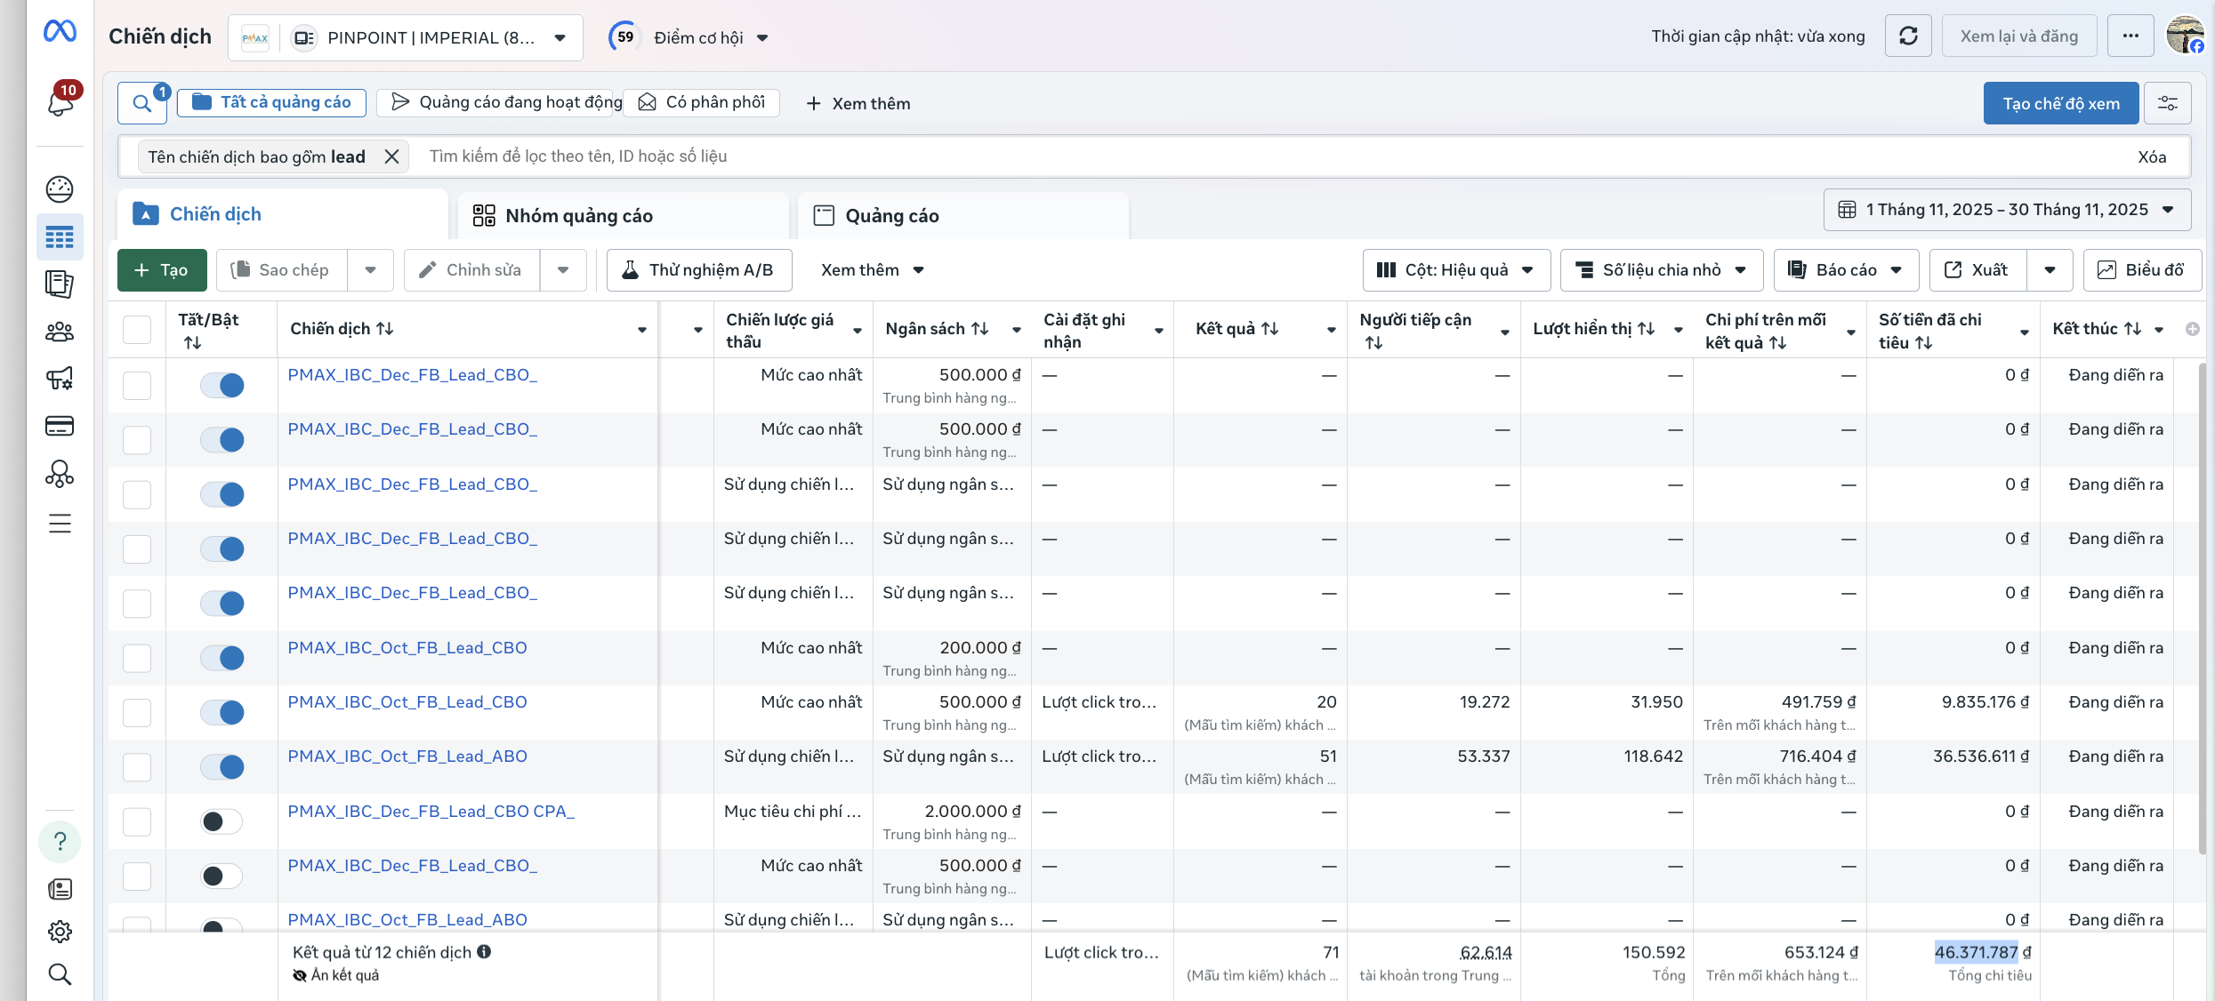Check the select-all campaigns checkbox
Screen dimensions: 2215x1001
(137, 330)
